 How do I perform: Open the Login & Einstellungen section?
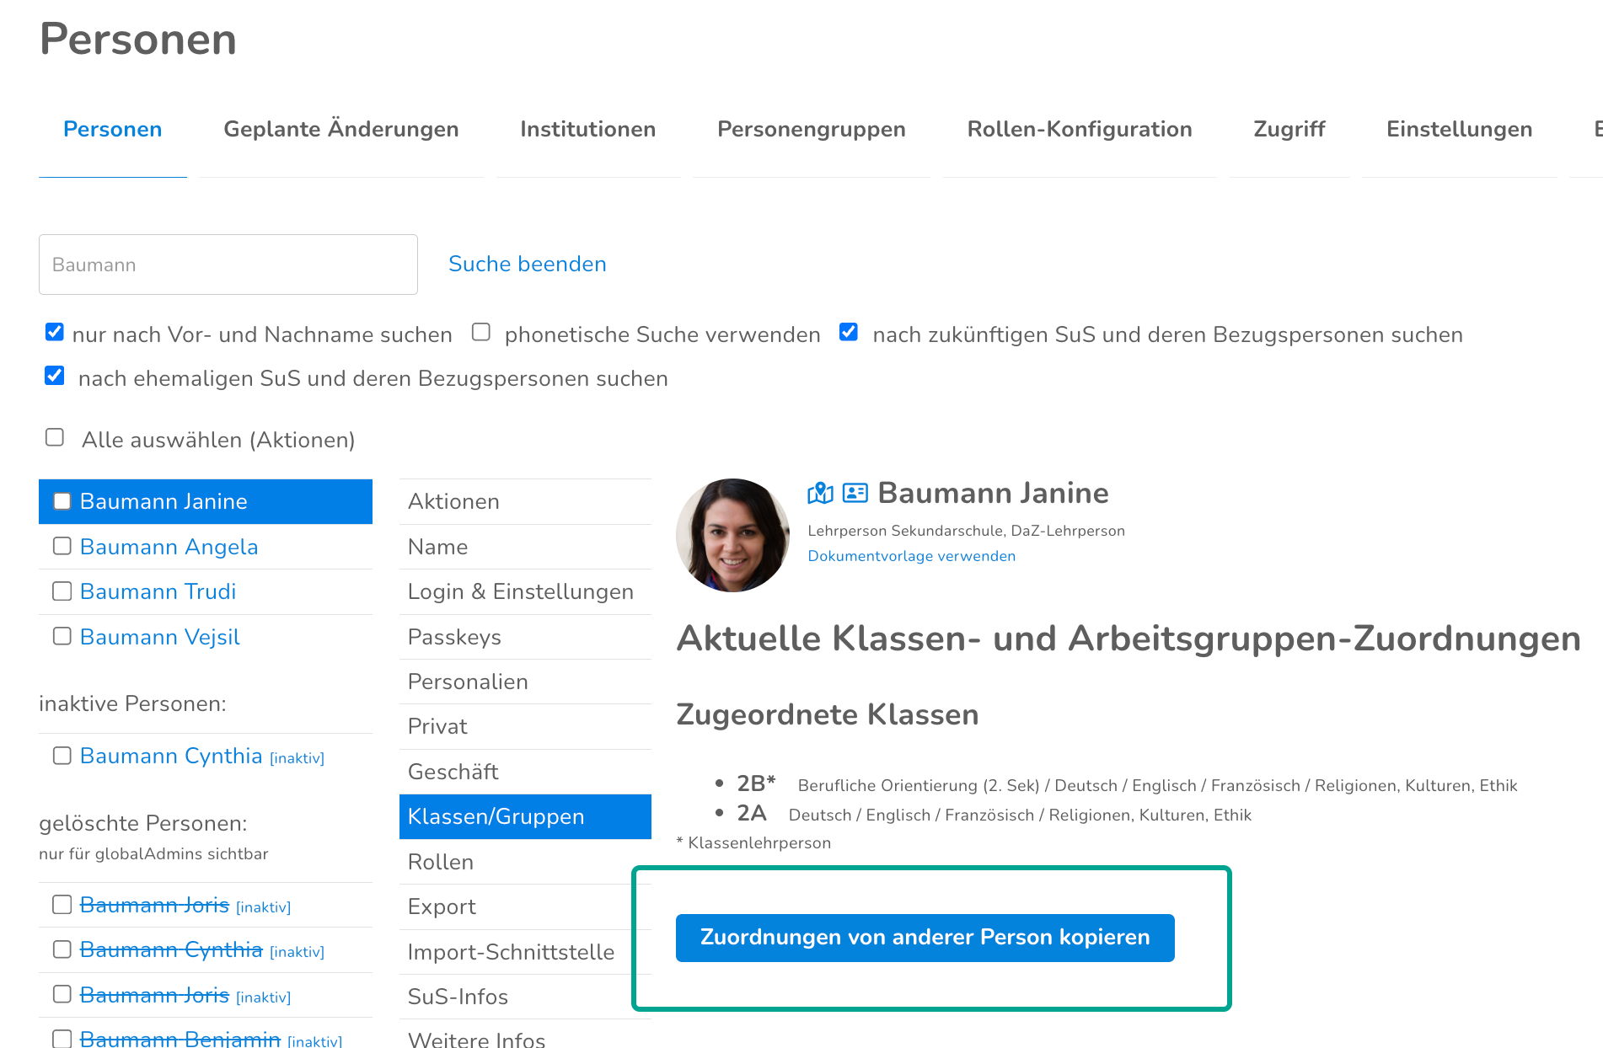coord(525,591)
